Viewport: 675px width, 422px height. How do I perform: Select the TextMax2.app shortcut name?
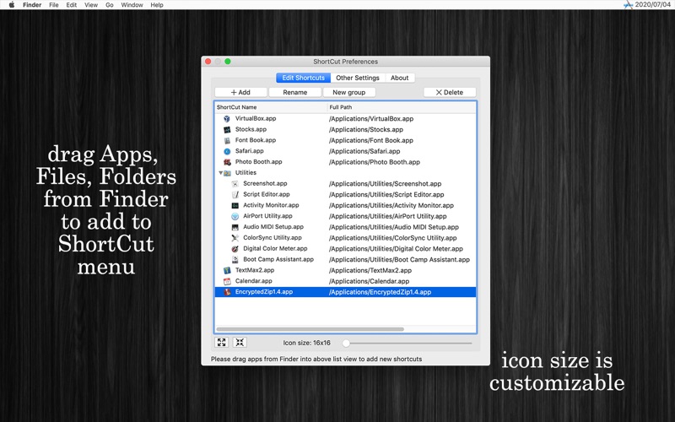tap(255, 270)
